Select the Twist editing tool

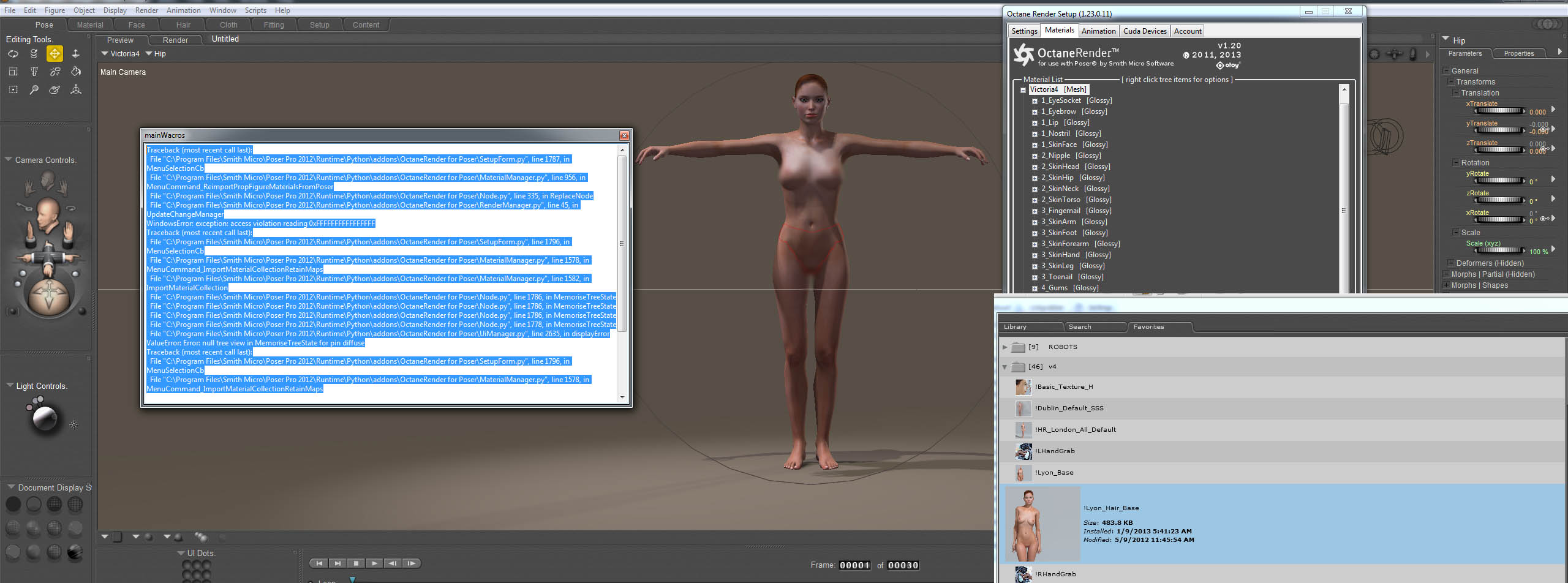click(x=34, y=54)
